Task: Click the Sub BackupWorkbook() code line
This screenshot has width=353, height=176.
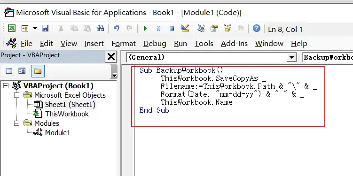Action: pyautogui.click(x=181, y=70)
